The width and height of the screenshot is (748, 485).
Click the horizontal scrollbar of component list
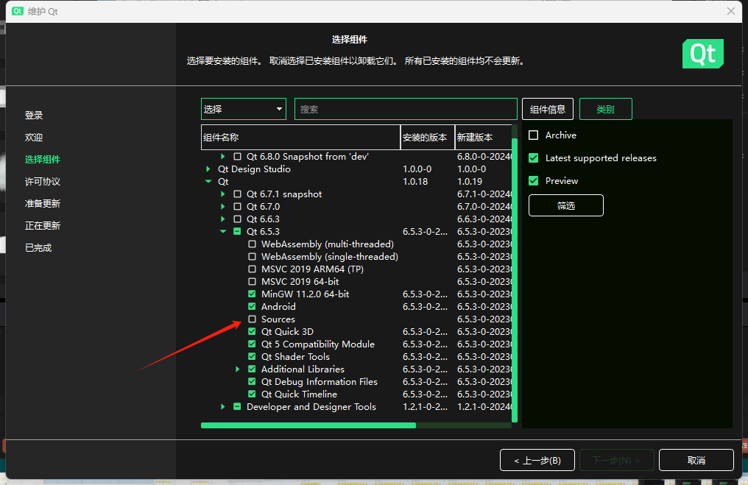tap(308, 425)
